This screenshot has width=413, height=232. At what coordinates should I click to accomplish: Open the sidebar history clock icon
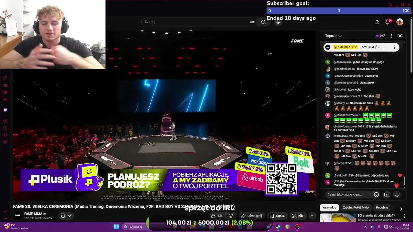[x=5, y=128]
